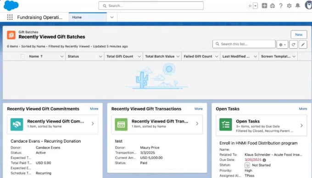This screenshot has width=312, height=178.
Task: Click the Status column header
Action: click(73, 56)
